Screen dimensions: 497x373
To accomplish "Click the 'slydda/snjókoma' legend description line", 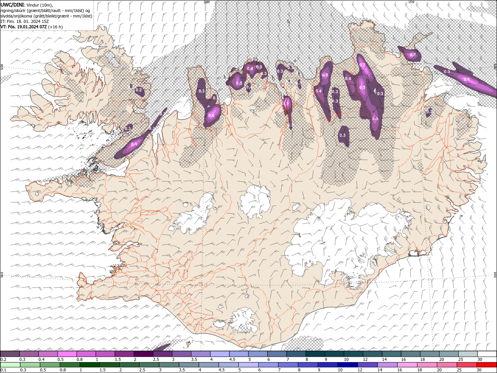I will [x=46, y=16].
